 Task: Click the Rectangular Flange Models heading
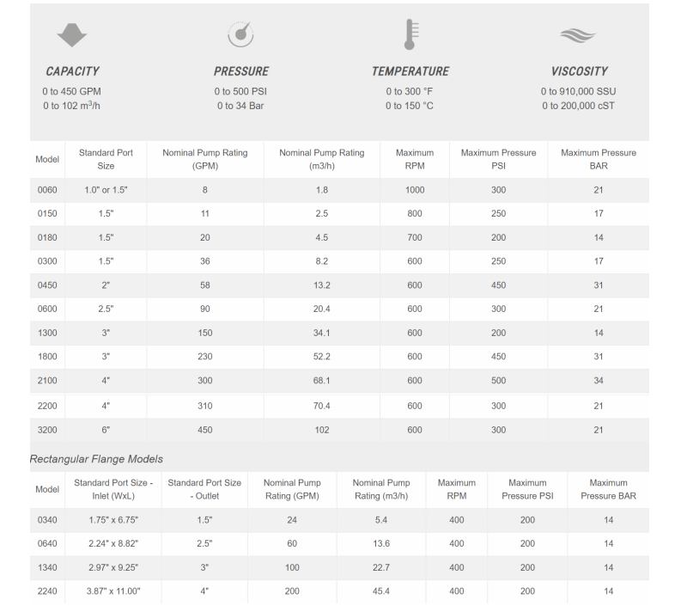point(96,459)
